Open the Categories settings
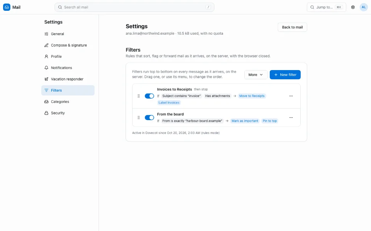This screenshot has height=231, width=371. (68, 102)
